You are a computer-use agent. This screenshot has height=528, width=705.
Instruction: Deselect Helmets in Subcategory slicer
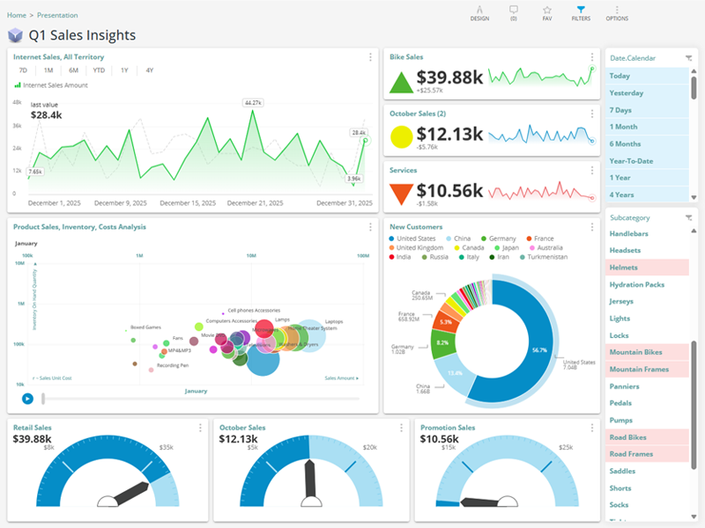(x=647, y=268)
